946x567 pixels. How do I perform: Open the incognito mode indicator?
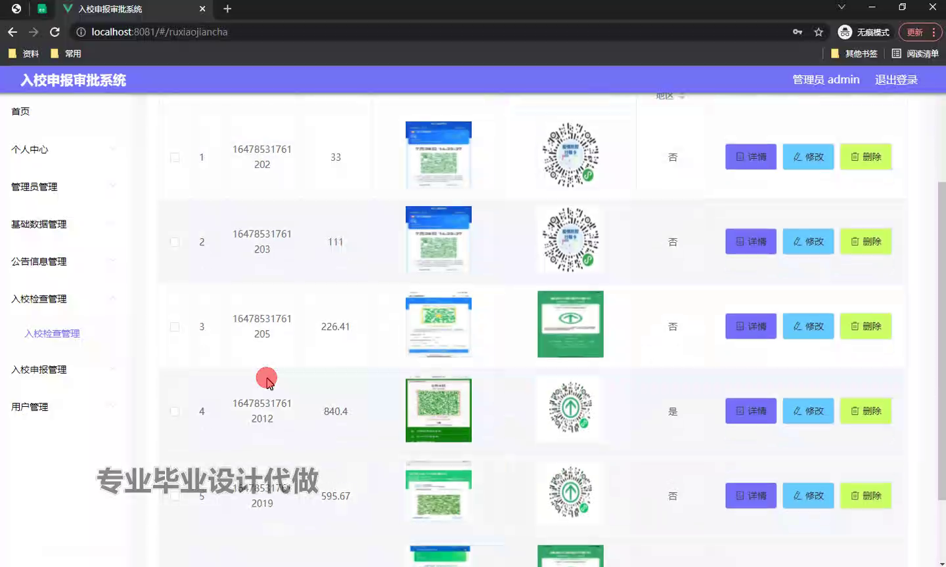tap(864, 32)
